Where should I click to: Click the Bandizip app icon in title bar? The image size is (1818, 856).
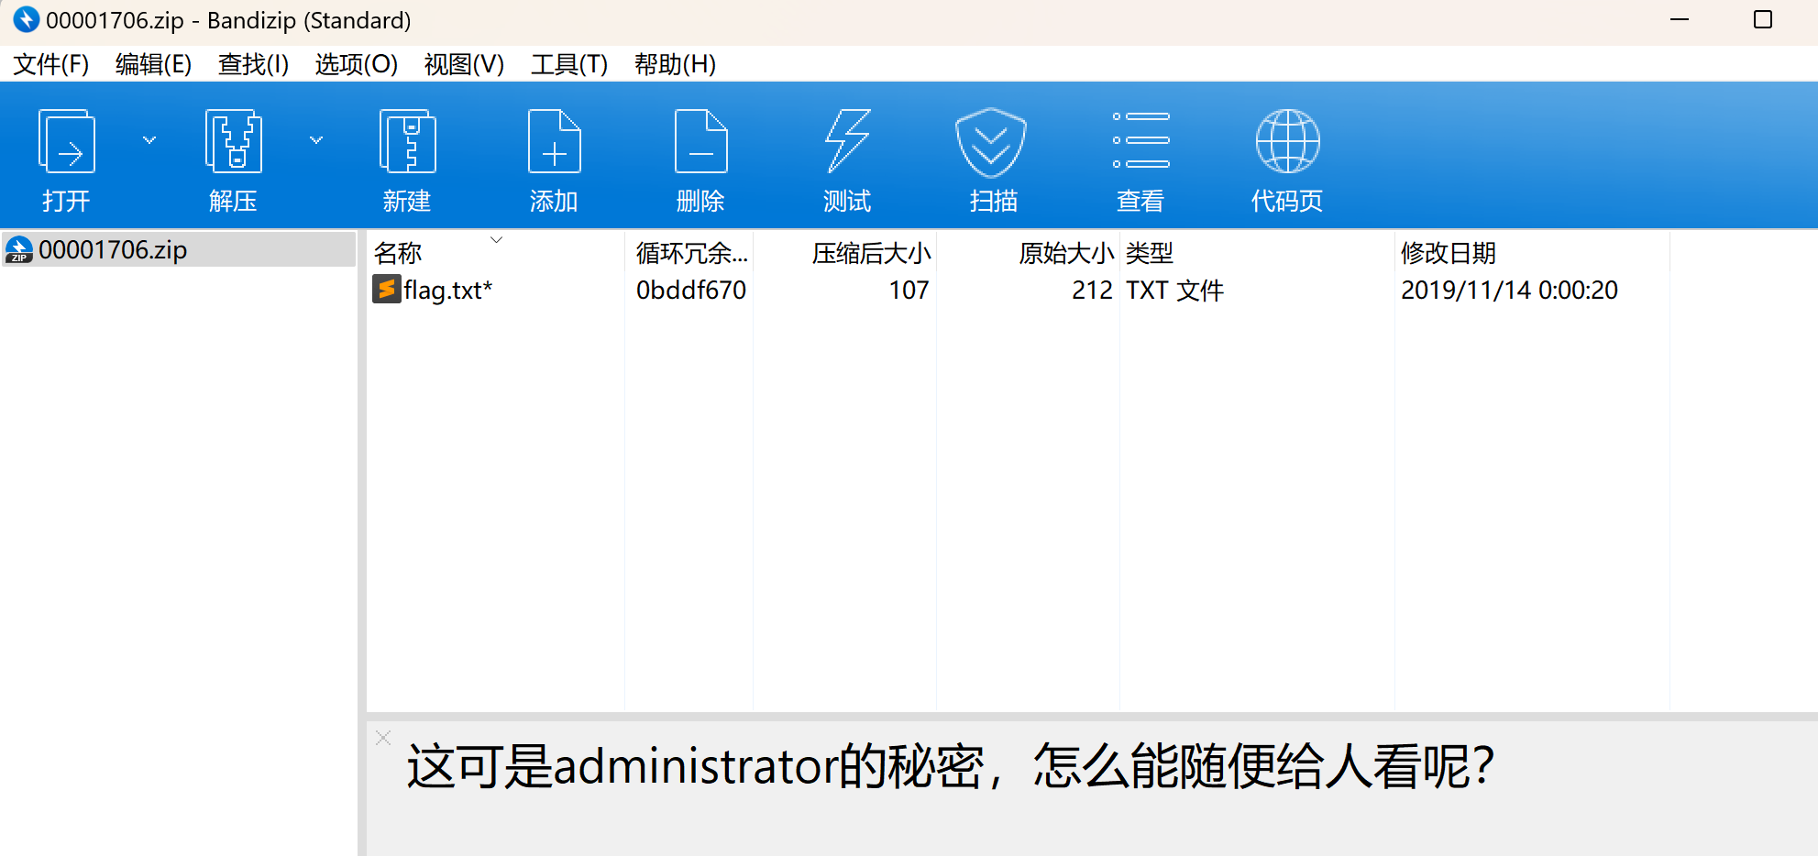click(26, 19)
